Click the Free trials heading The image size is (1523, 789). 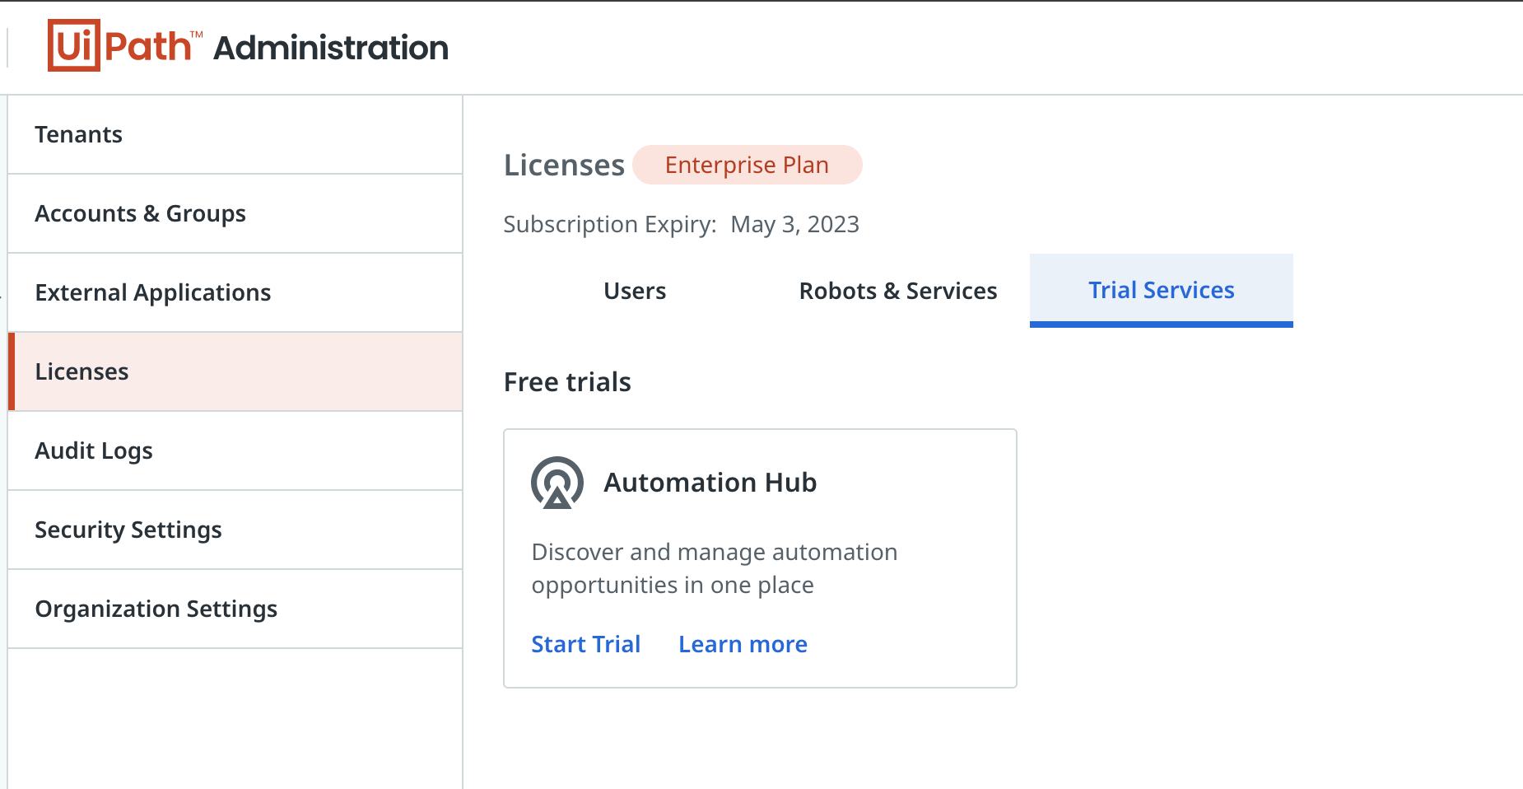click(x=567, y=382)
